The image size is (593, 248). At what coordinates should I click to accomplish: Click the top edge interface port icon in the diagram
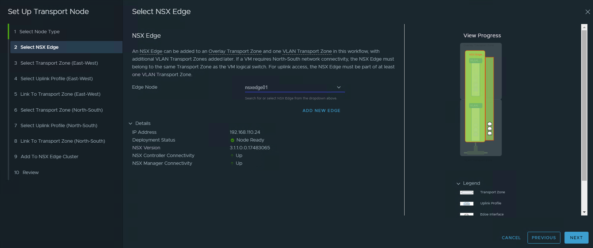tap(490, 124)
